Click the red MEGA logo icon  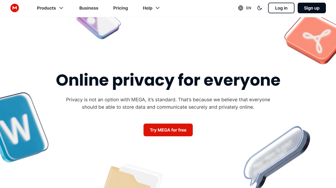[15, 8]
